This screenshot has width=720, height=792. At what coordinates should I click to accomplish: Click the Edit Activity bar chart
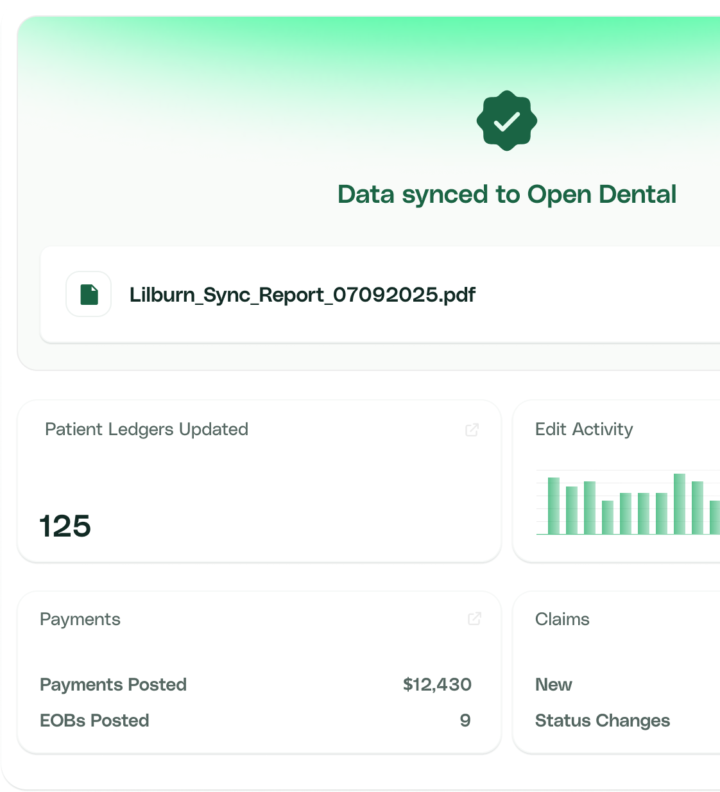pos(628,503)
